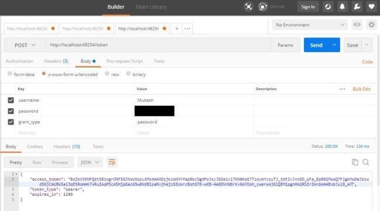Click the Send button
The width and height of the screenshot is (380, 211).
click(x=316, y=45)
